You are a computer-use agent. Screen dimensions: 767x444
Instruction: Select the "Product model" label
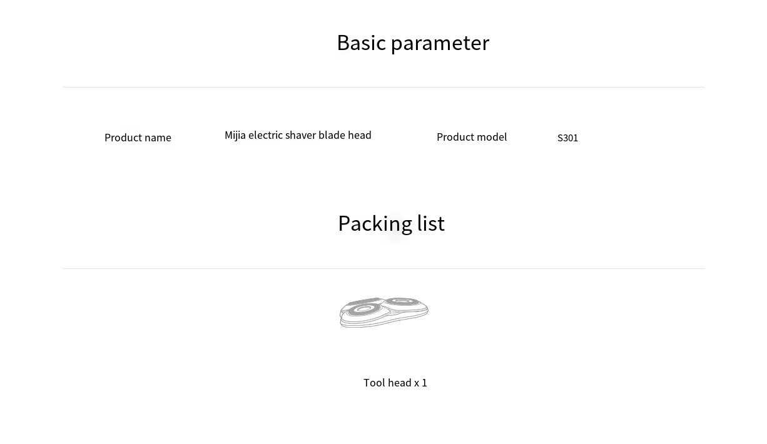coord(472,137)
